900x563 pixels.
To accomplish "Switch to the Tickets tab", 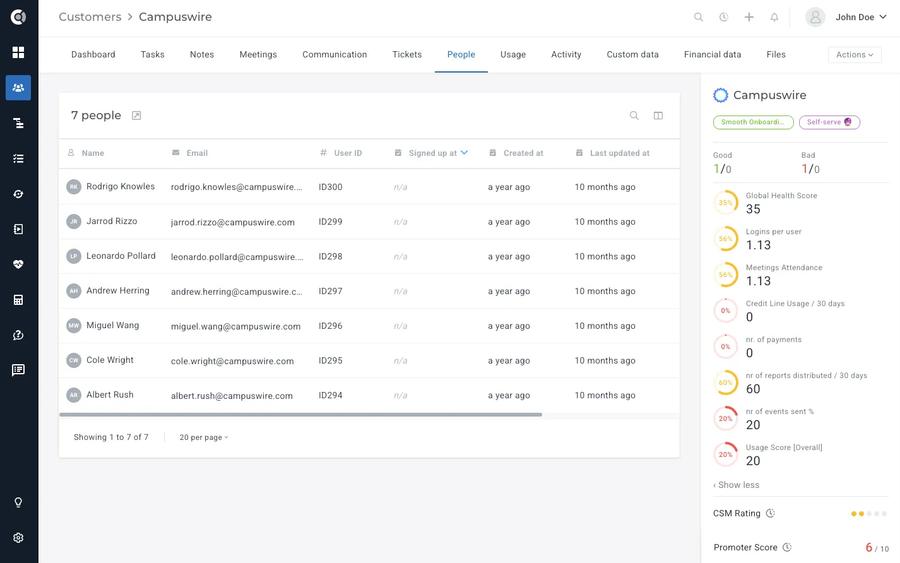I will (x=407, y=55).
